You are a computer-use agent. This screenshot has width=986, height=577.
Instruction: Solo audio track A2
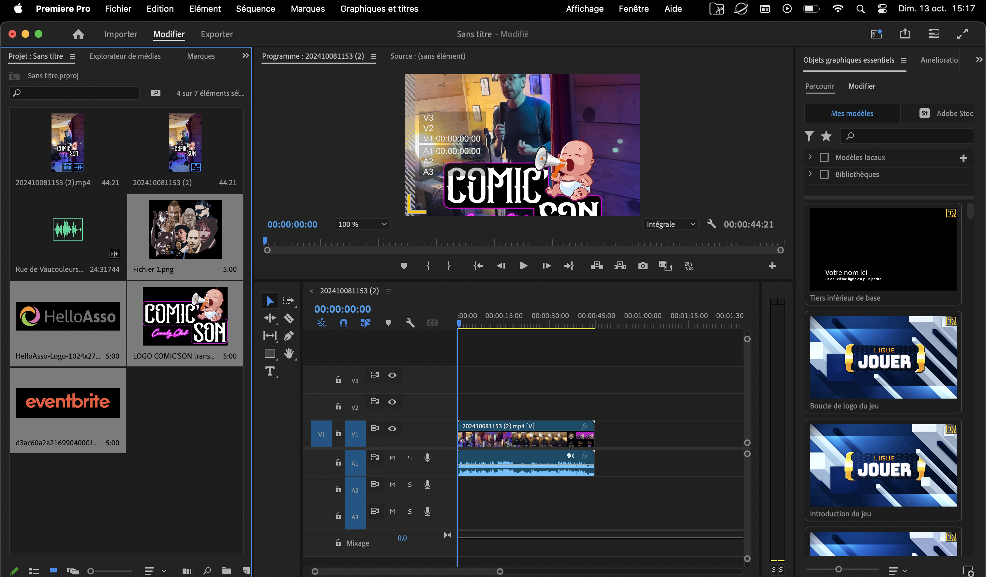(x=410, y=484)
